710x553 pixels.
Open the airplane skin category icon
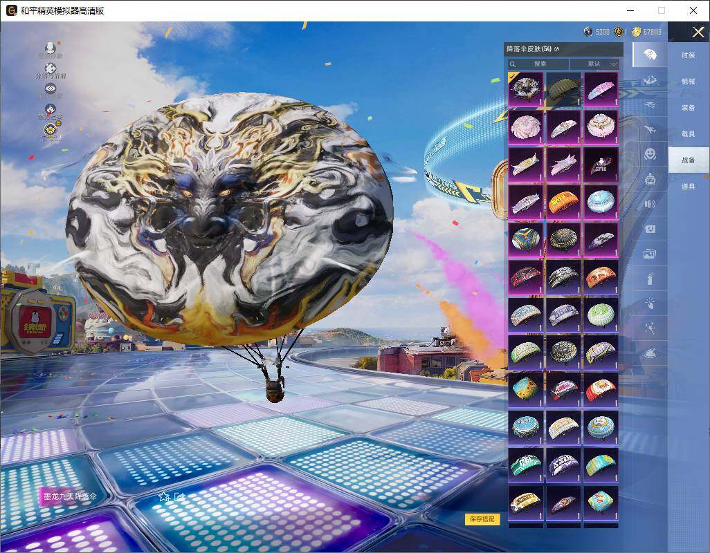[x=650, y=130]
